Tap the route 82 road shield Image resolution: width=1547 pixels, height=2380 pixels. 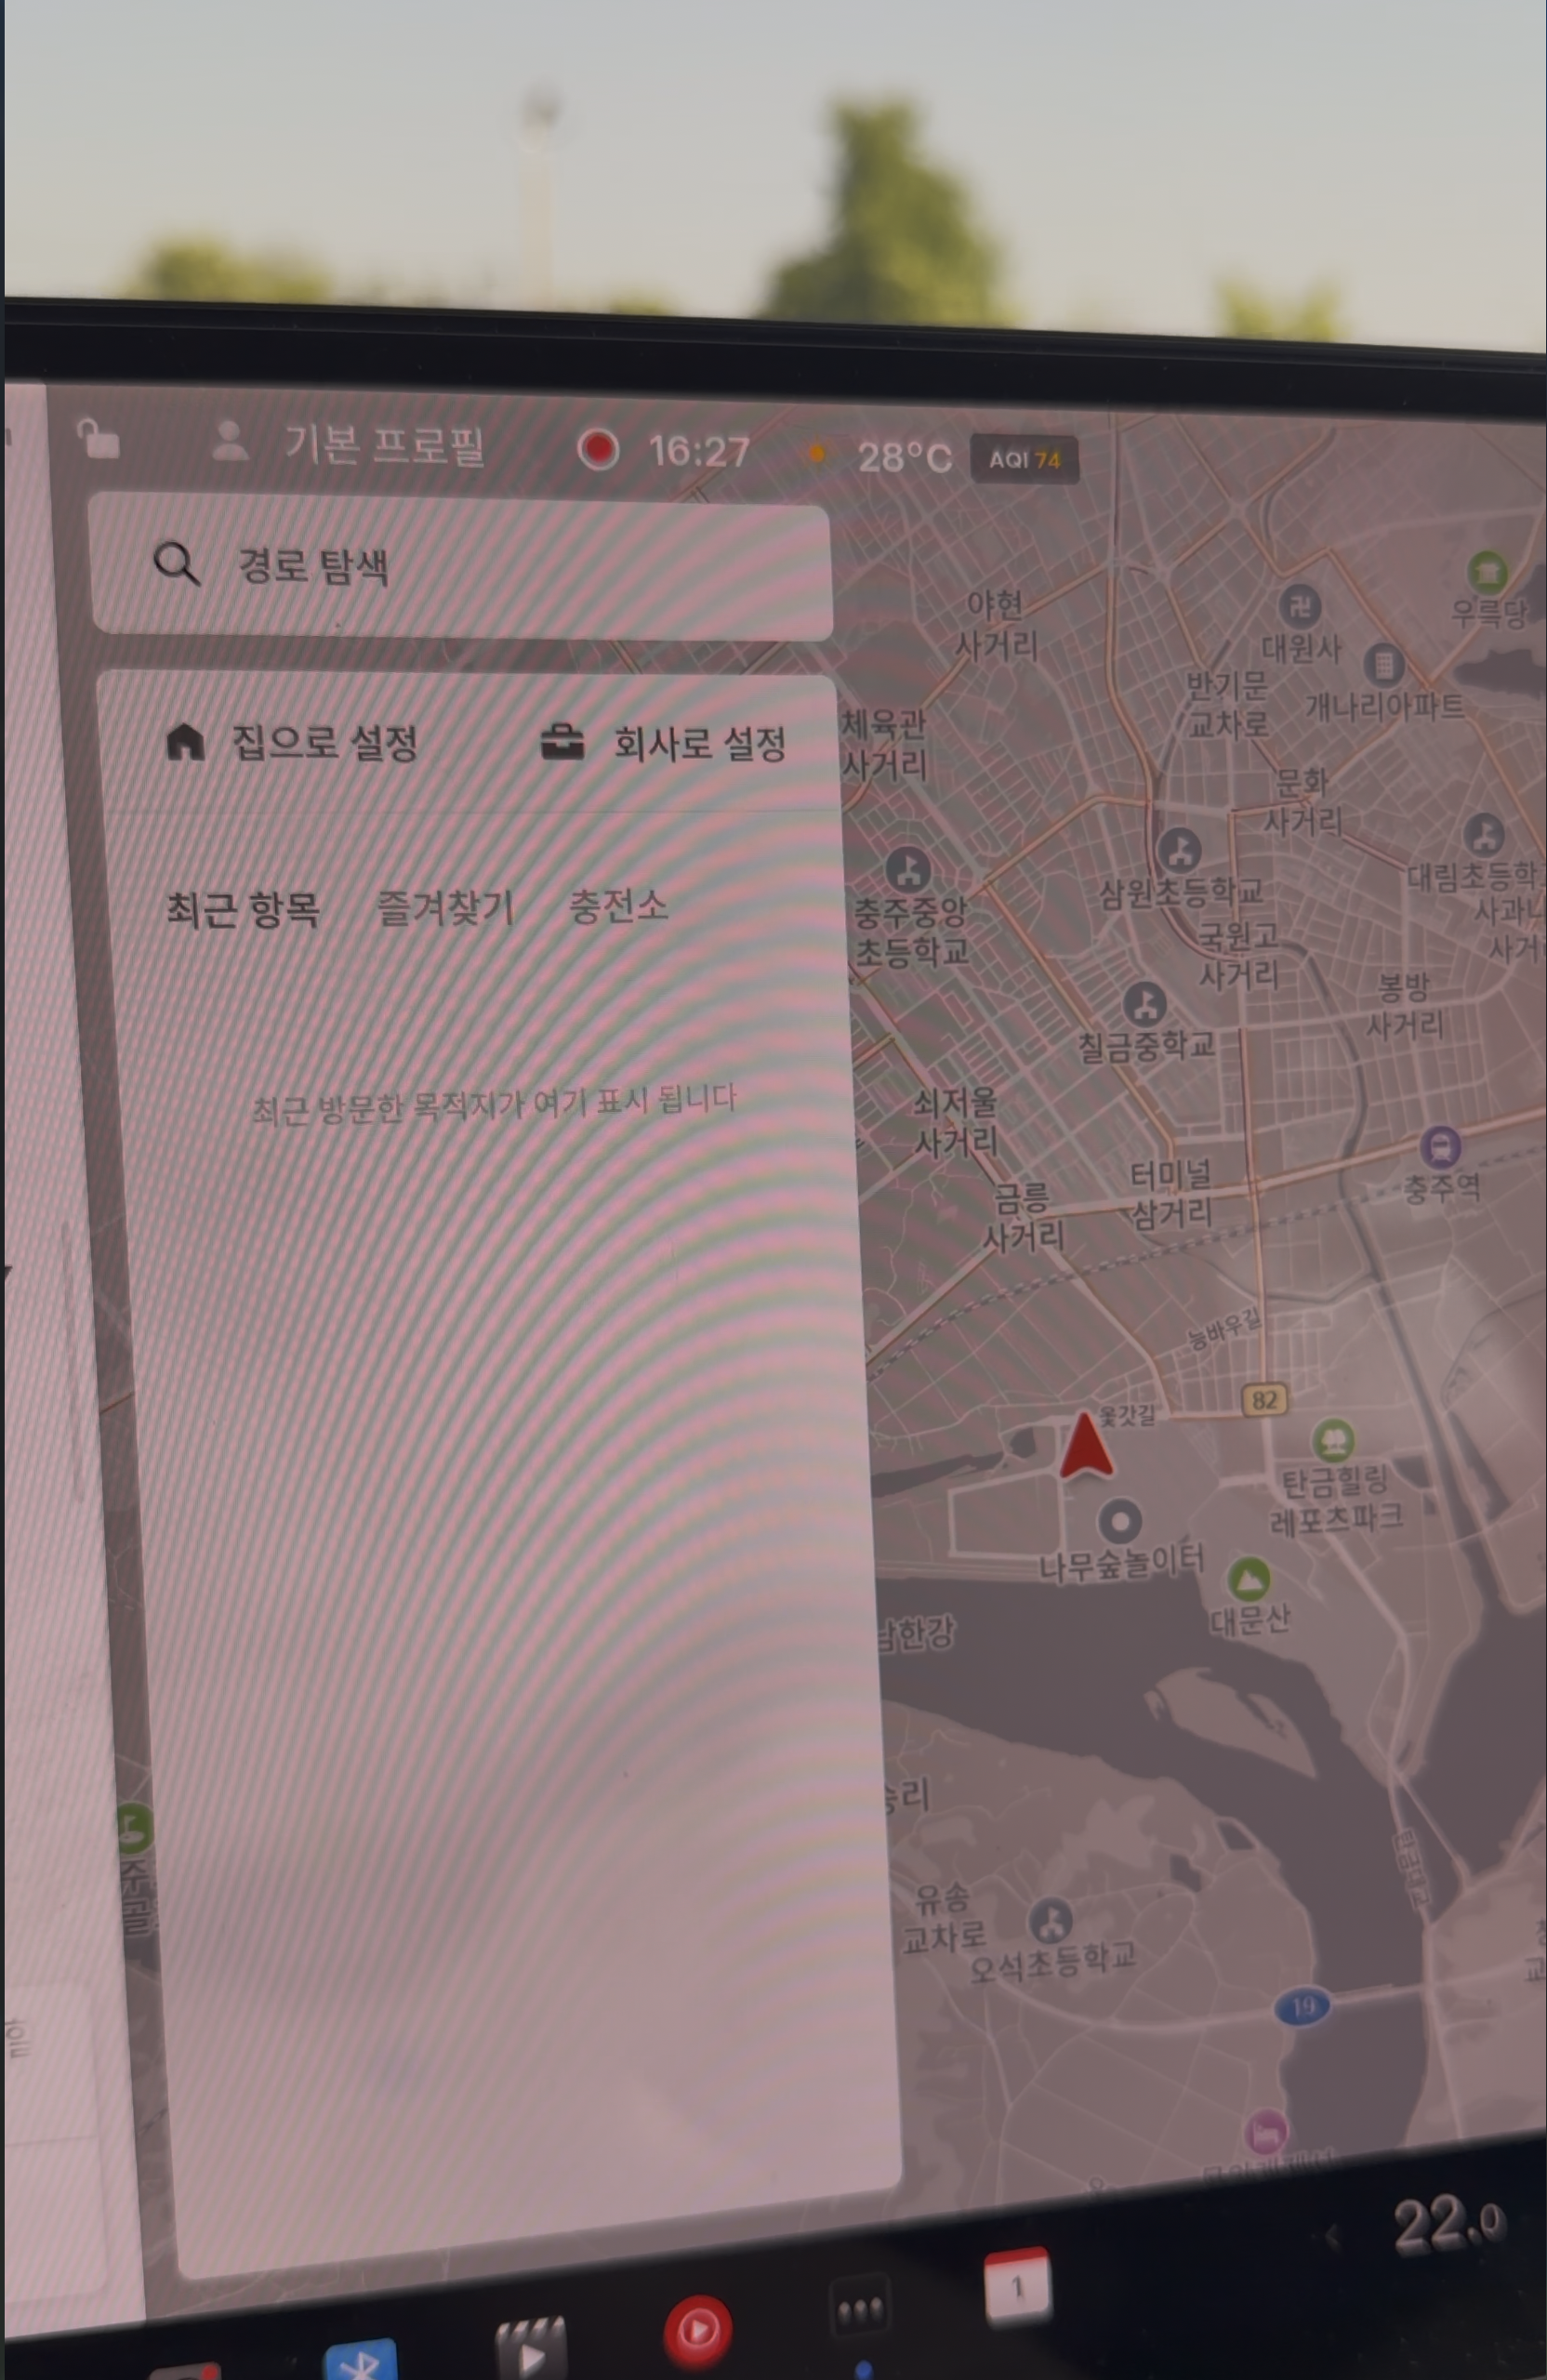tap(1264, 1399)
